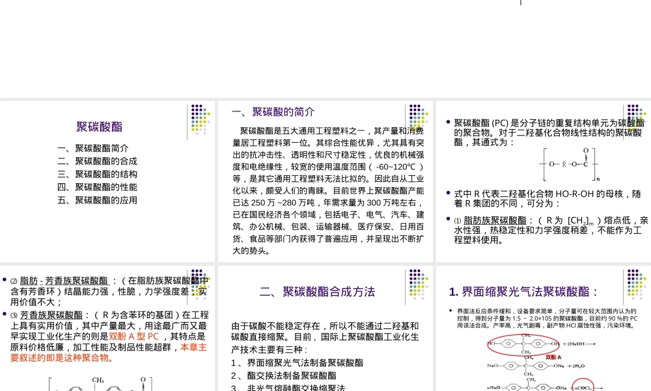Click the heading 一、聚碳酸的简介
The image size is (651, 391).
point(273,112)
